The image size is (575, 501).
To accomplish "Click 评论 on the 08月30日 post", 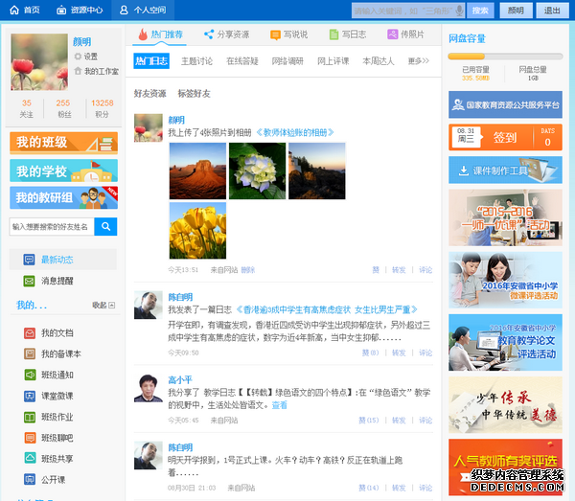I will pyautogui.click(x=425, y=489).
